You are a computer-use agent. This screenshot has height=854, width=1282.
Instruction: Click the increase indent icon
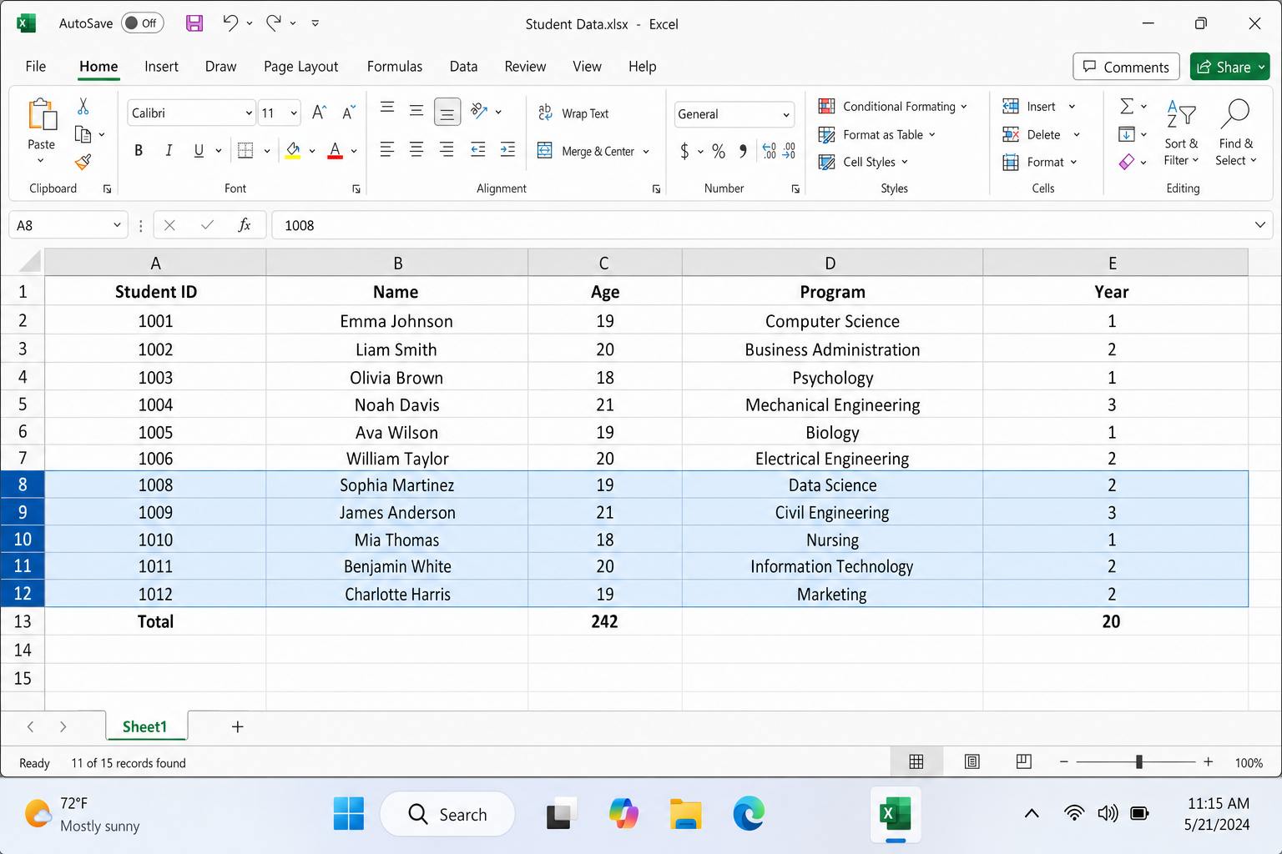(x=507, y=149)
